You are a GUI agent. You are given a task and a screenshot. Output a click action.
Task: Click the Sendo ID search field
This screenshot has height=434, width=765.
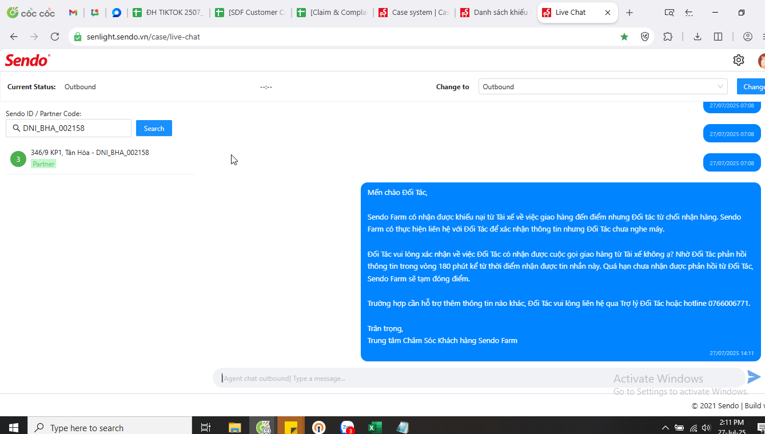(x=69, y=128)
